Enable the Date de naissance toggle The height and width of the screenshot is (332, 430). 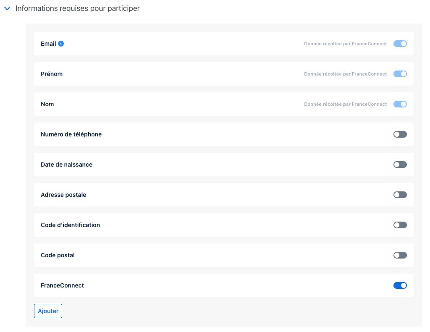pos(400,165)
